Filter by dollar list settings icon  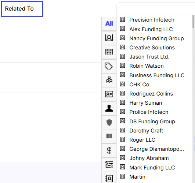point(109,165)
